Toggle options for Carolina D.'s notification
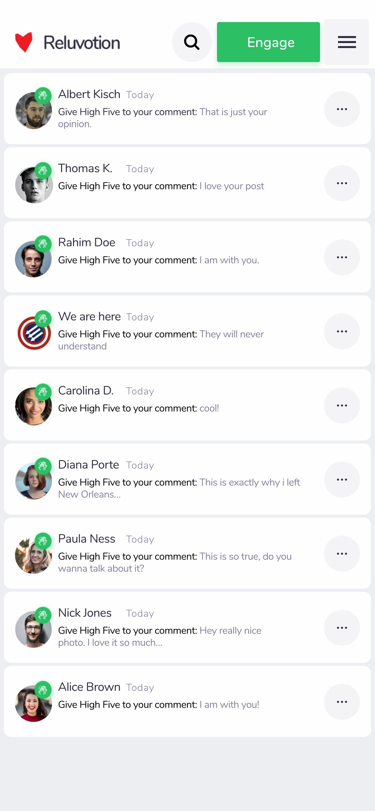Screen dimensions: 375x811 point(342,406)
